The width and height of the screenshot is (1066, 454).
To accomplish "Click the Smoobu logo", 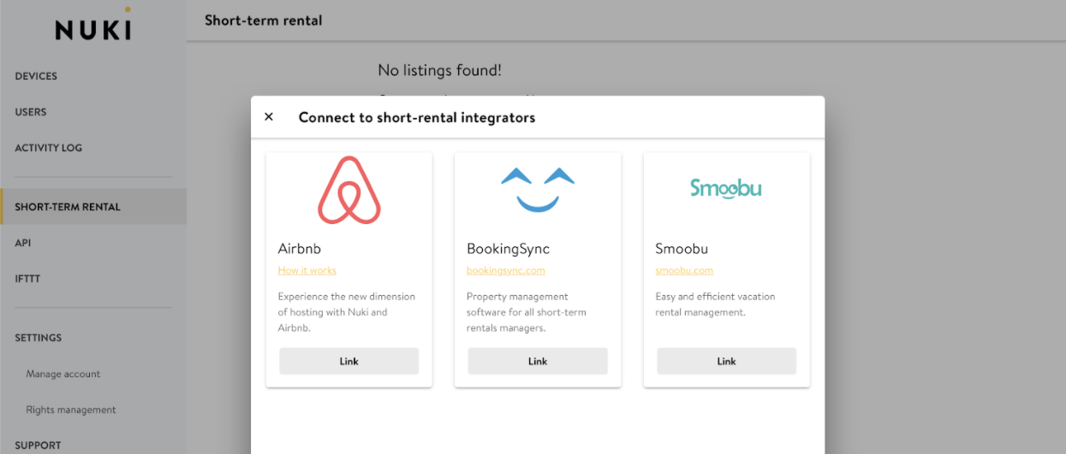I will point(726,188).
